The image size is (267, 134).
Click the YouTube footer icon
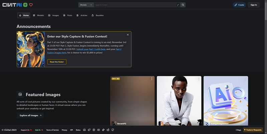(x=98, y=130)
